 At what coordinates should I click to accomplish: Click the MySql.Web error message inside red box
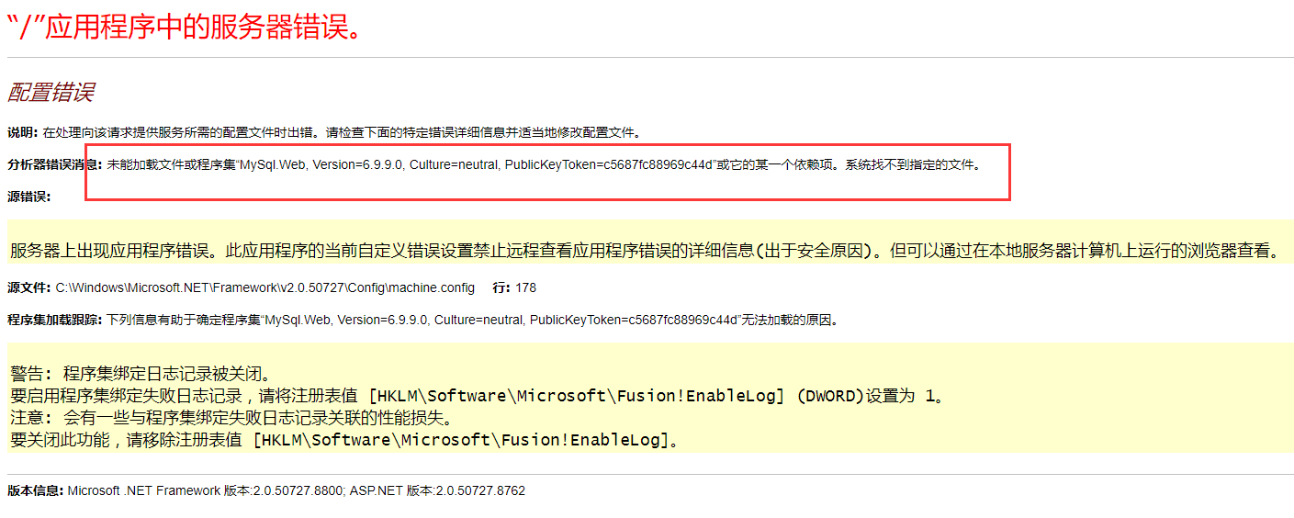pyautogui.click(x=544, y=165)
